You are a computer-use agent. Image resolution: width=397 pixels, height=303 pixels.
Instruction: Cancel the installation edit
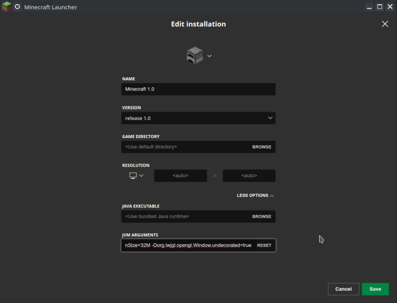[x=344, y=289]
